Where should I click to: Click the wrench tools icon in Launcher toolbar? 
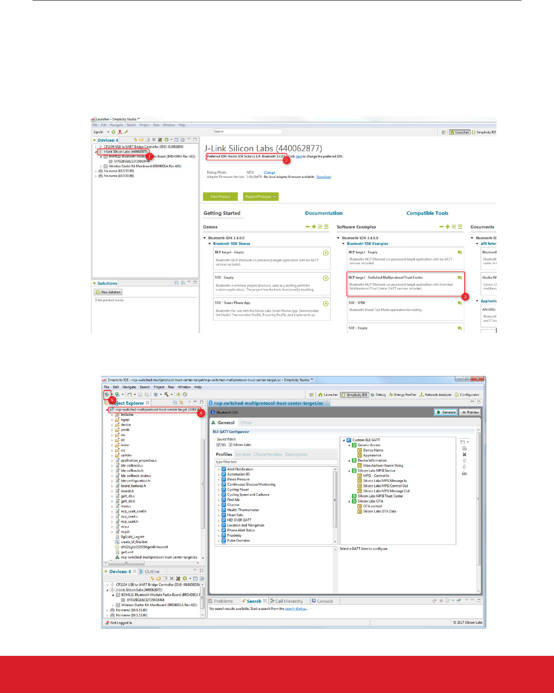(x=126, y=132)
